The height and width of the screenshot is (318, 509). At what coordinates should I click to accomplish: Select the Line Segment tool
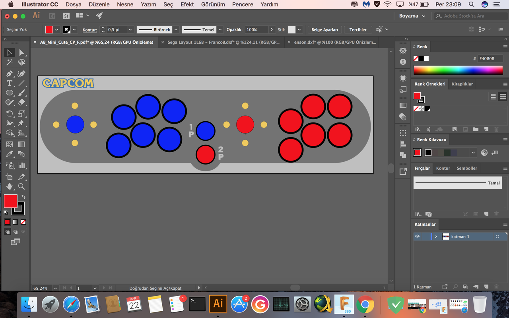(21, 83)
